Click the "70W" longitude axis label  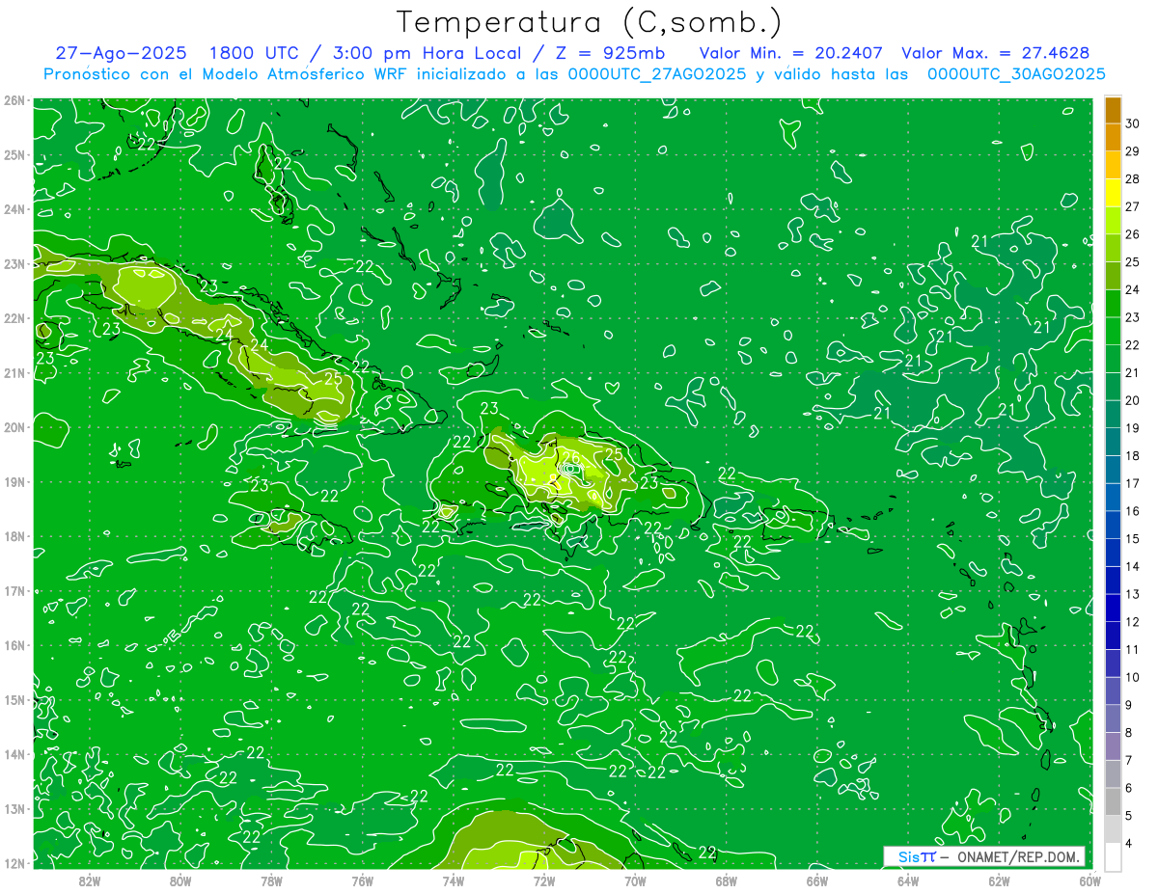coord(635,880)
